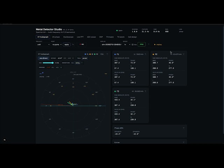Enable the loop checkbox
This screenshot has height=168, width=224.
[x=132, y=44]
